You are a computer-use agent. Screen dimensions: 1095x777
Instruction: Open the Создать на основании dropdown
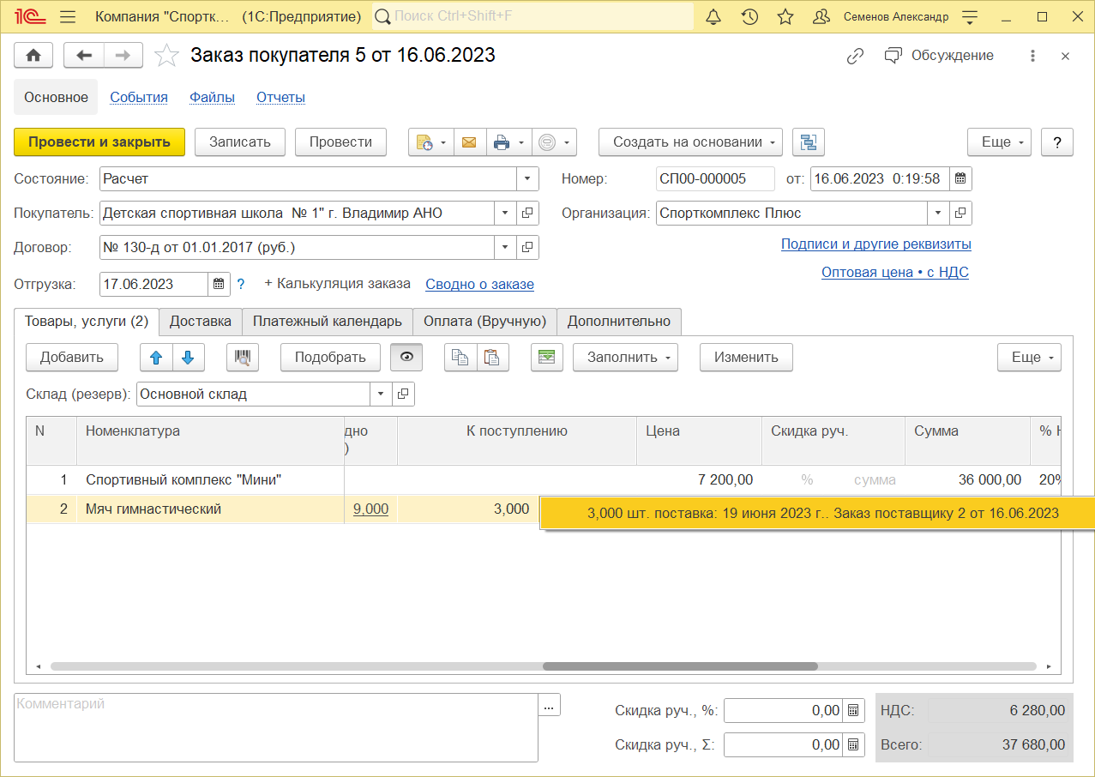tap(690, 142)
